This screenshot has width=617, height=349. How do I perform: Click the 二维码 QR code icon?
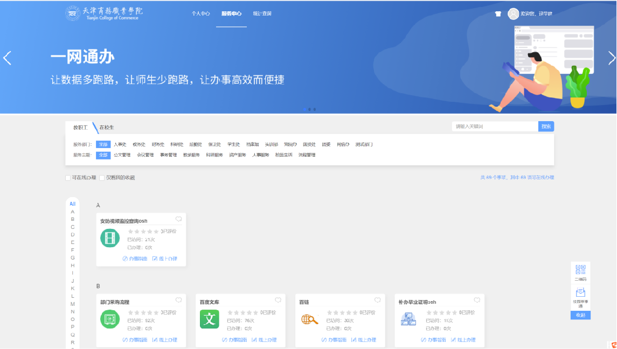point(580,270)
